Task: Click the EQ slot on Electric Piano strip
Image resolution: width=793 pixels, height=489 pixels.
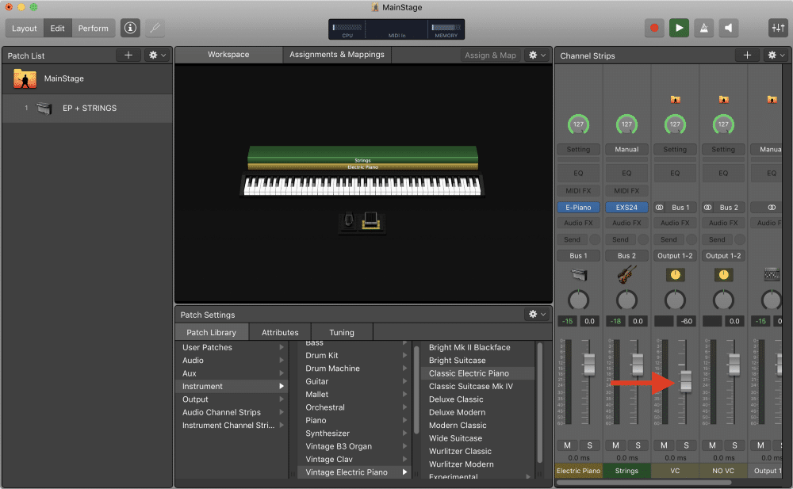Action: click(578, 173)
